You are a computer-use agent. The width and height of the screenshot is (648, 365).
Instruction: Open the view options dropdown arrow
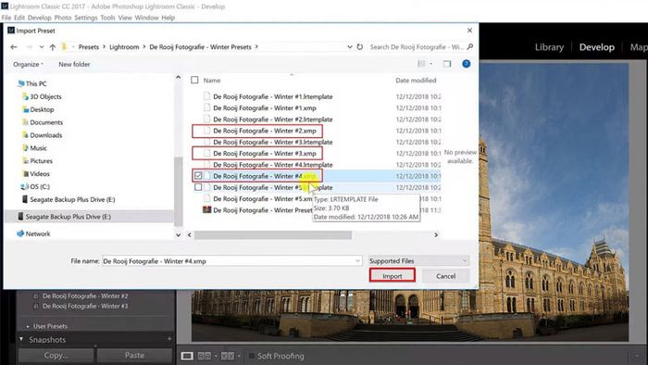pos(431,64)
